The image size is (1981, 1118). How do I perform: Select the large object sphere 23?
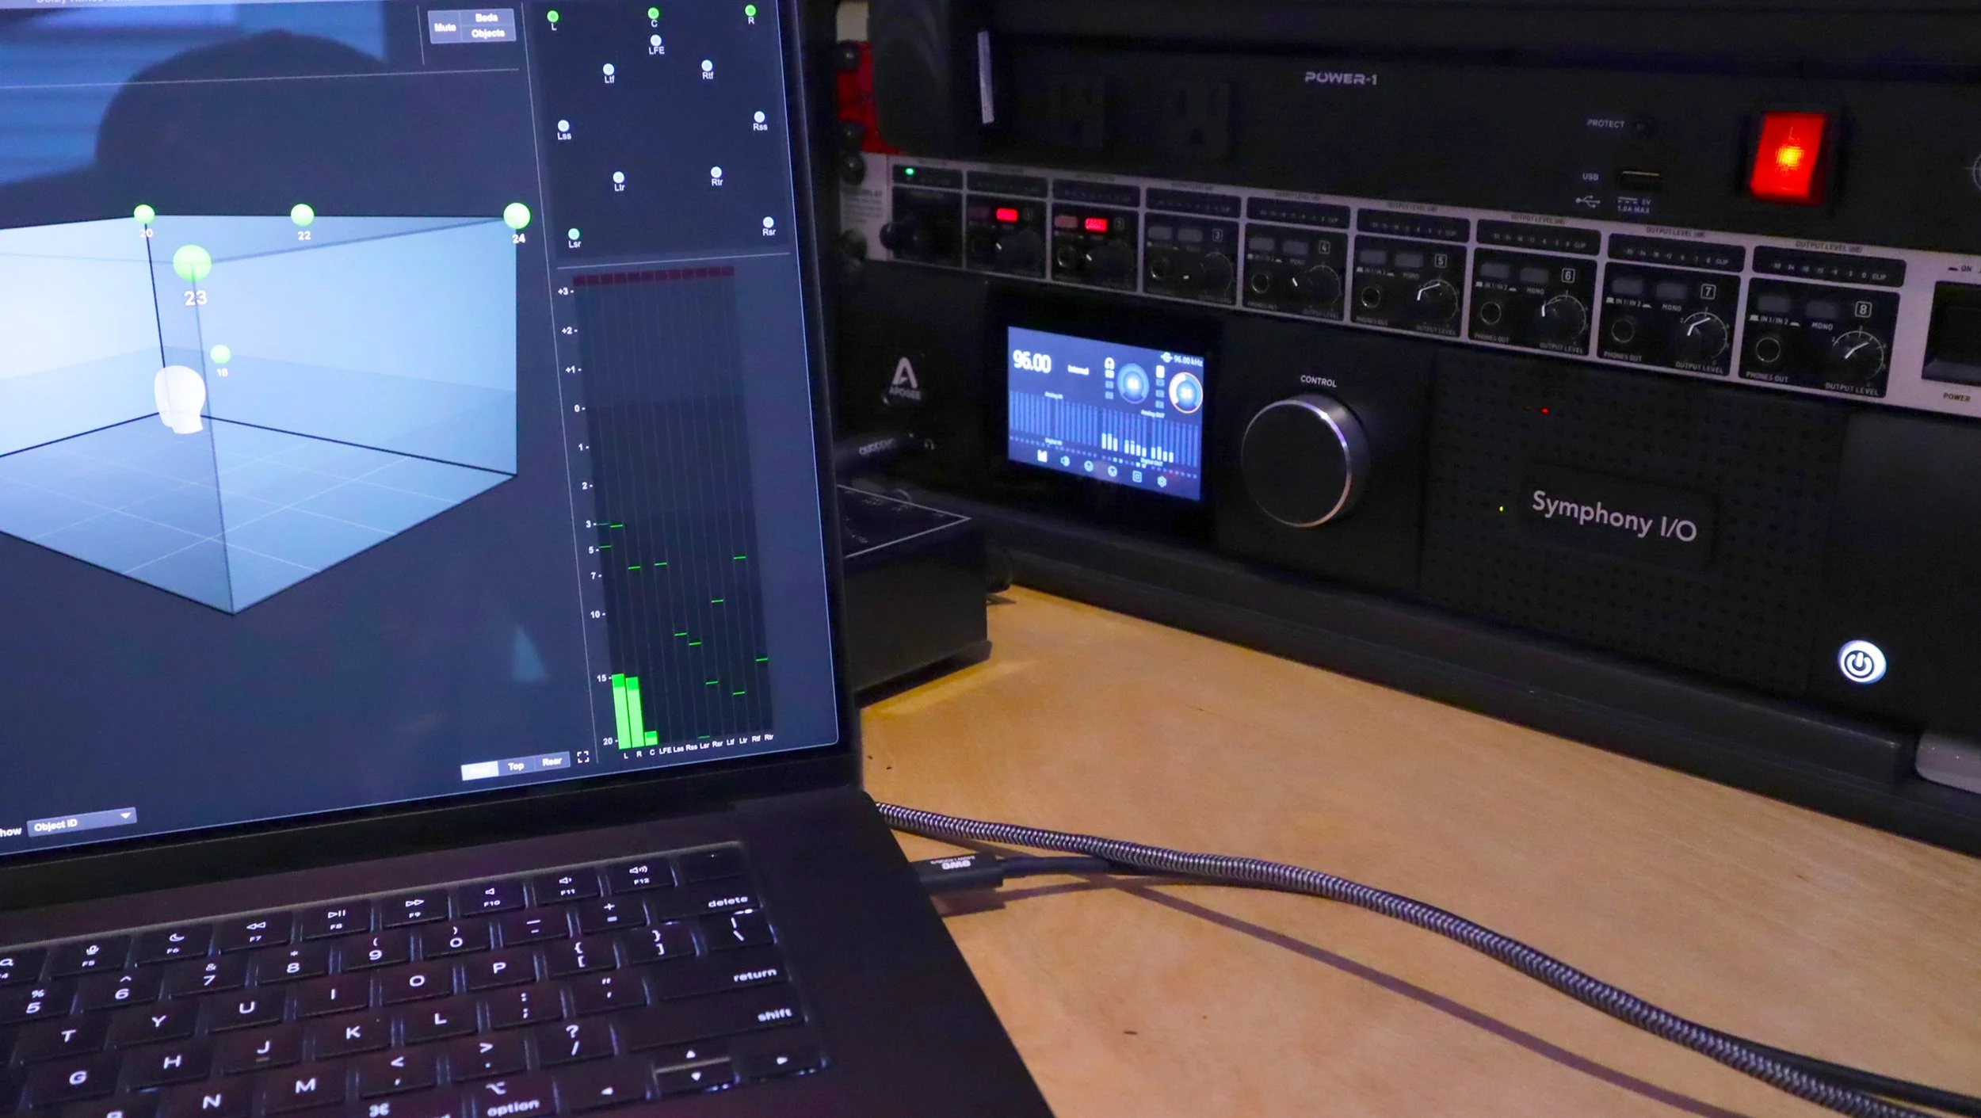coord(192,264)
